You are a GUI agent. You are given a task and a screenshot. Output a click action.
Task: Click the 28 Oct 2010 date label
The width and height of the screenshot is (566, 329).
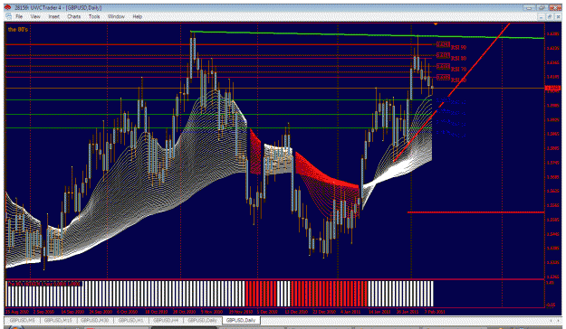184,312
